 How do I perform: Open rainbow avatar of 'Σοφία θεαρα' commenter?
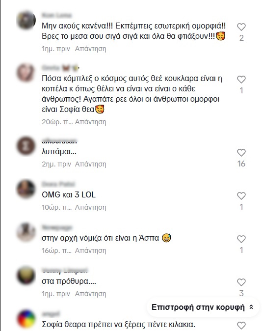[26, 319]
